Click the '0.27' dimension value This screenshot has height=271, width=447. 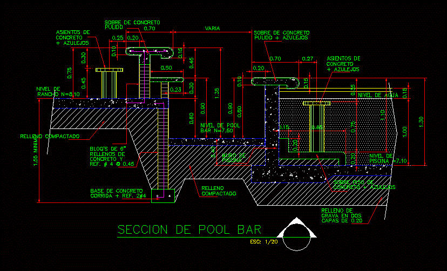pyautogui.click(x=308, y=59)
